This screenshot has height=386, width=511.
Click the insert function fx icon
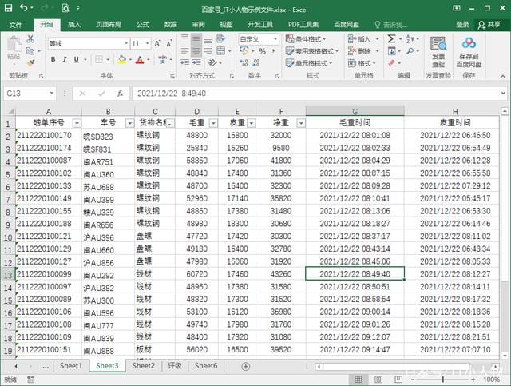(x=119, y=94)
